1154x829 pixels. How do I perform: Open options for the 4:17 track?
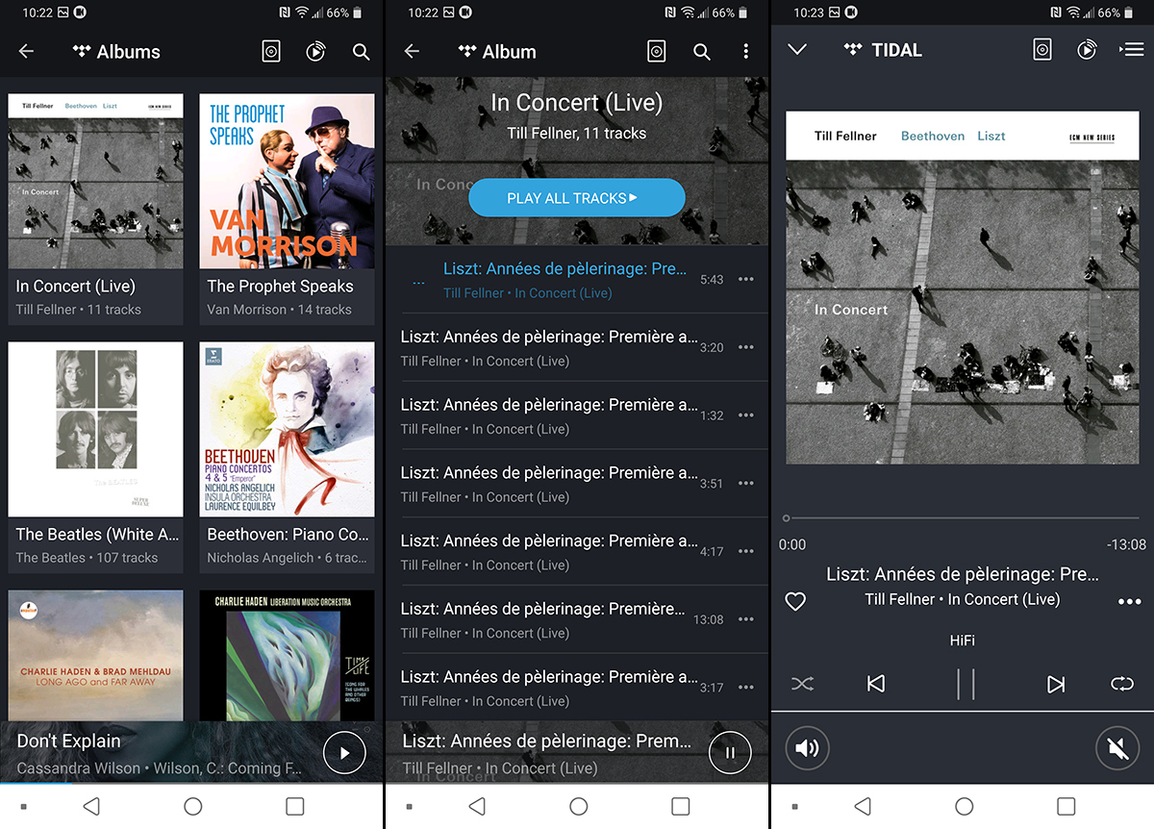tap(746, 552)
